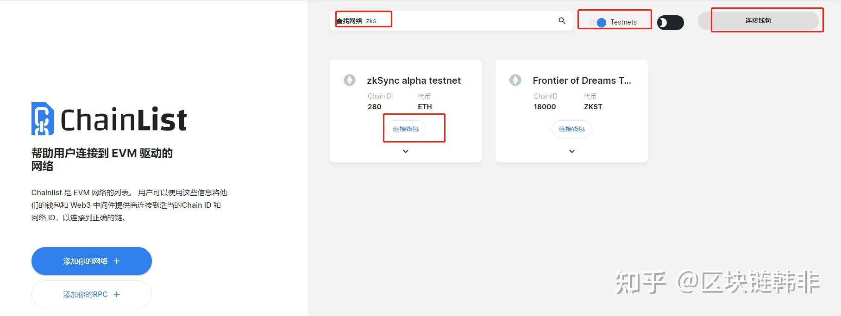841x316 pixels.
Task: Click the zkSync alpha testnet title
Action: pyautogui.click(x=414, y=81)
